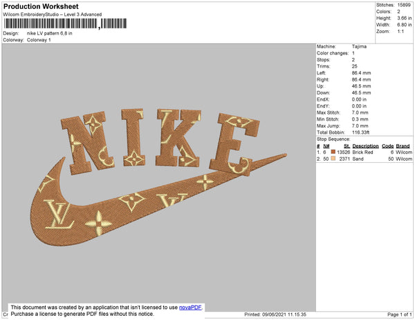The width and height of the screenshot is (415, 320).
Task: Click the Width value 6.80 in
Action: pos(404,25)
